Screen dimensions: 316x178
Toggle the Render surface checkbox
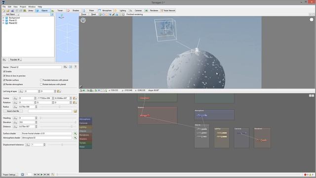click(4, 80)
